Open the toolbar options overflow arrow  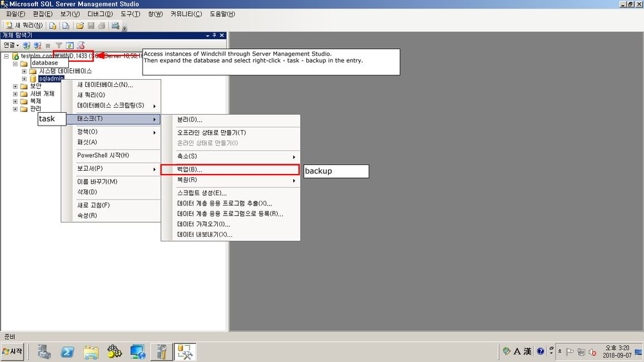(125, 28)
